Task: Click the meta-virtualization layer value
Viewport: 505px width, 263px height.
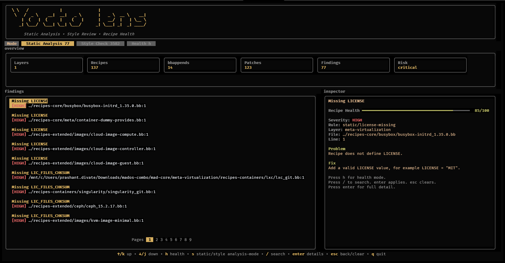Action: pos(368,130)
